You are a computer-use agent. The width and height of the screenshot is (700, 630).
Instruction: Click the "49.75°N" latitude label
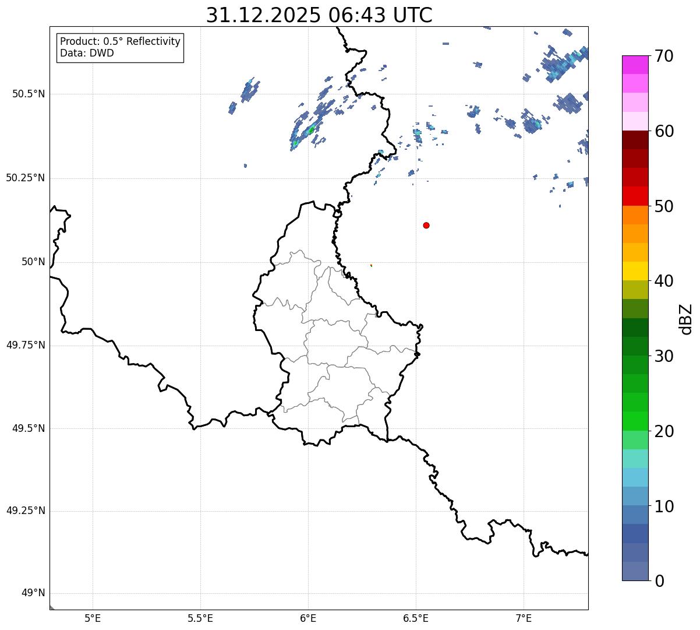pos(25,345)
